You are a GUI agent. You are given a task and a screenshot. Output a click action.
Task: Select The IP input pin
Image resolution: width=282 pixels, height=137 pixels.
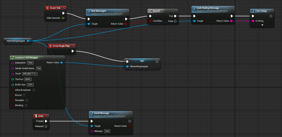tap(12, 74)
